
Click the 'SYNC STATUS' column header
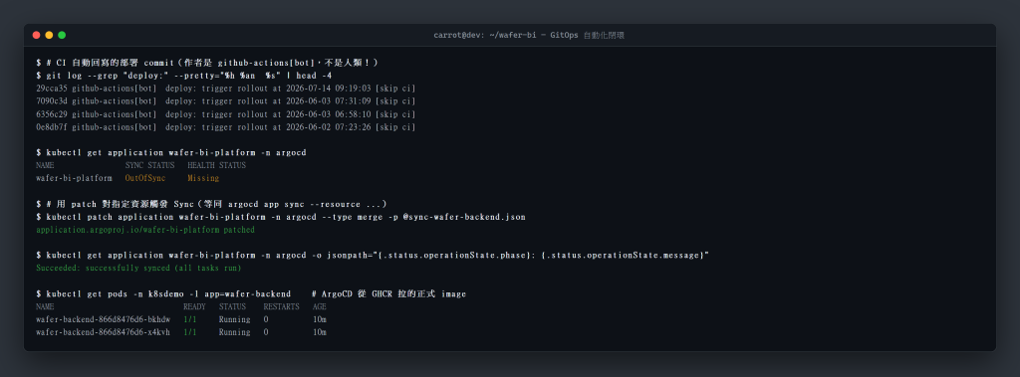point(149,166)
